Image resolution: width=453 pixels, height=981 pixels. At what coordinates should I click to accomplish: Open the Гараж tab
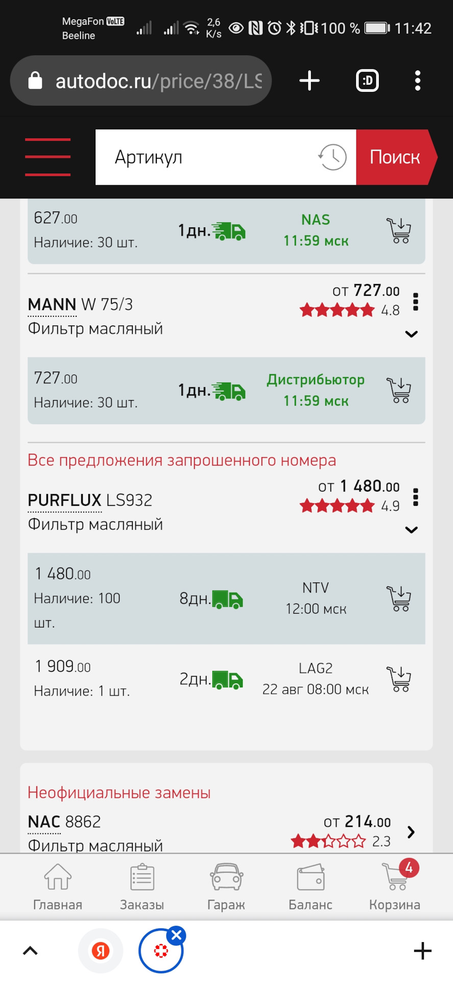[x=226, y=887]
